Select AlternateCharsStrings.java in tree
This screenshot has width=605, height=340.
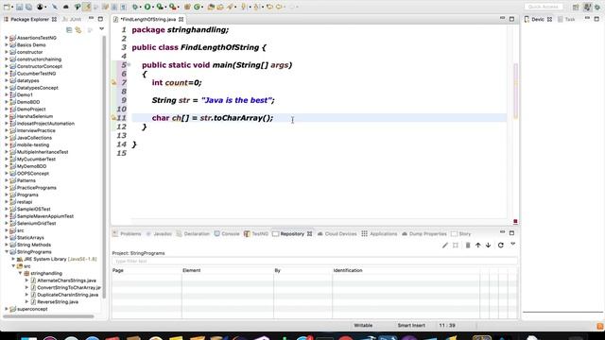[x=66, y=280]
